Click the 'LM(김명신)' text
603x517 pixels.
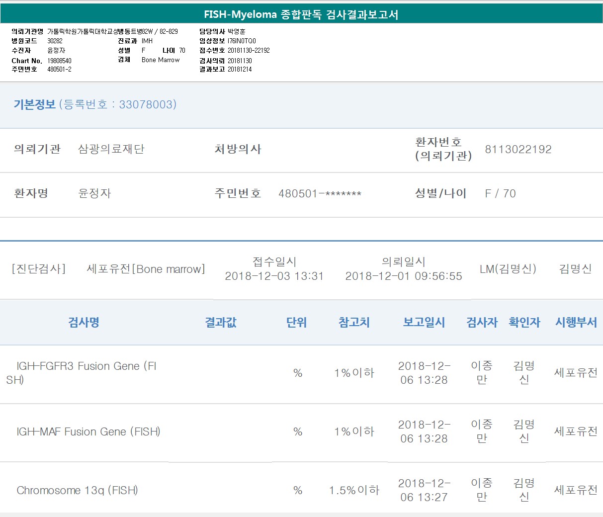pyautogui.click(x=508, y=269)
